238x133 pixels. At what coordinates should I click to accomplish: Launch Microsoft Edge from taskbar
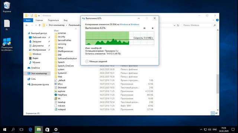click(30, 130)
